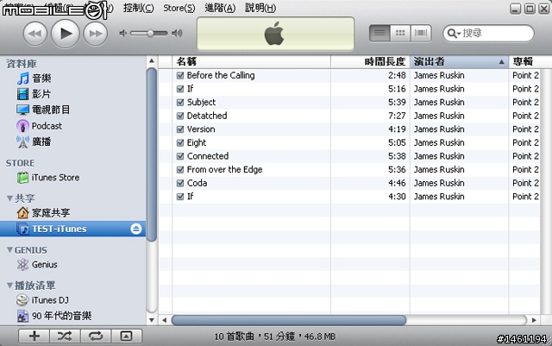Uncheck the Version song
This screenshot has height=346, width=552.
tap(180, 129)
